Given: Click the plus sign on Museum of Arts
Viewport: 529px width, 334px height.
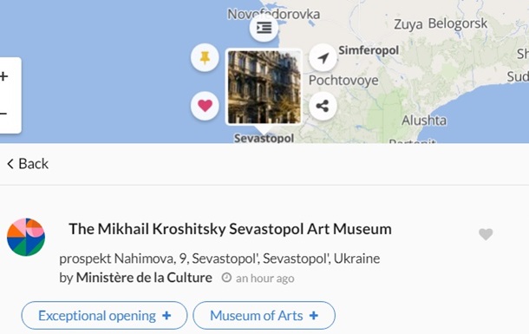Looking at the screenshot, I should click(x=314, y=316).
